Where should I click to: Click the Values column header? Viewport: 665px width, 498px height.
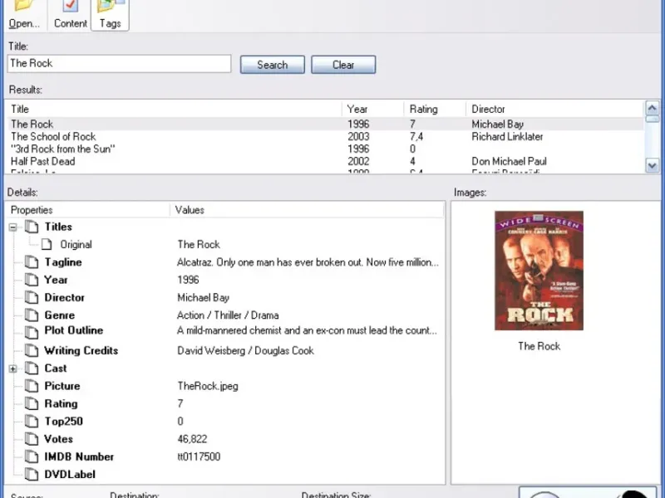[307, 210]
